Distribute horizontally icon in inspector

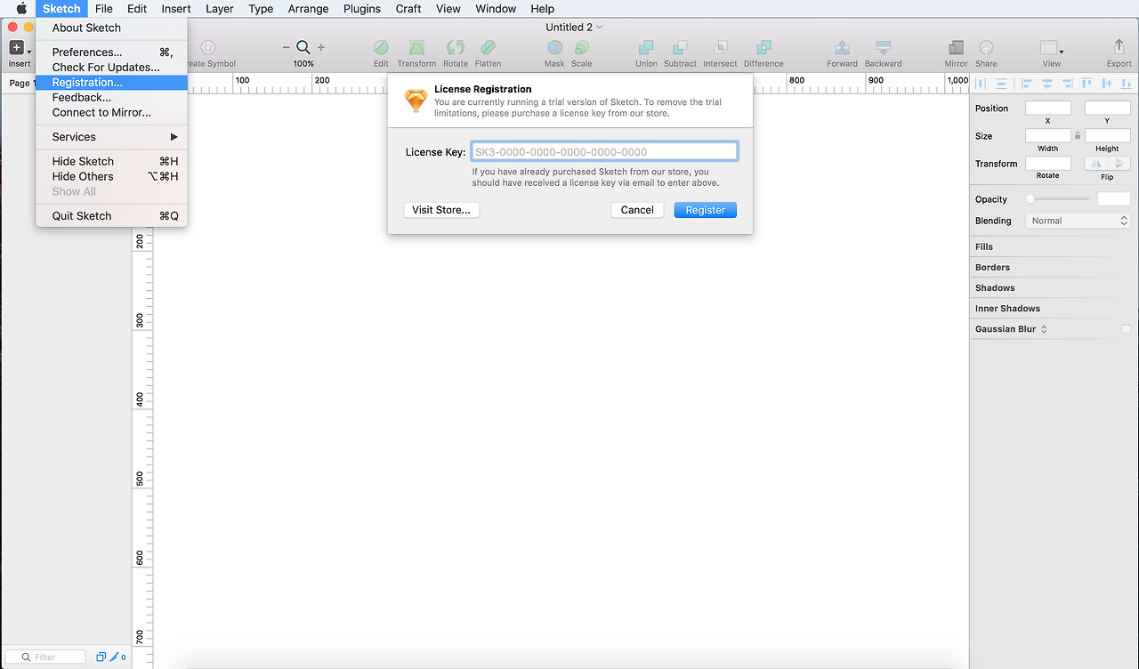[981, 84]
